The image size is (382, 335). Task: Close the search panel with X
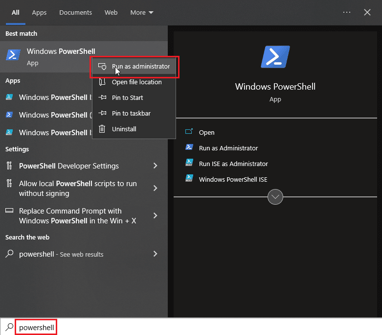tap(367, 12)
